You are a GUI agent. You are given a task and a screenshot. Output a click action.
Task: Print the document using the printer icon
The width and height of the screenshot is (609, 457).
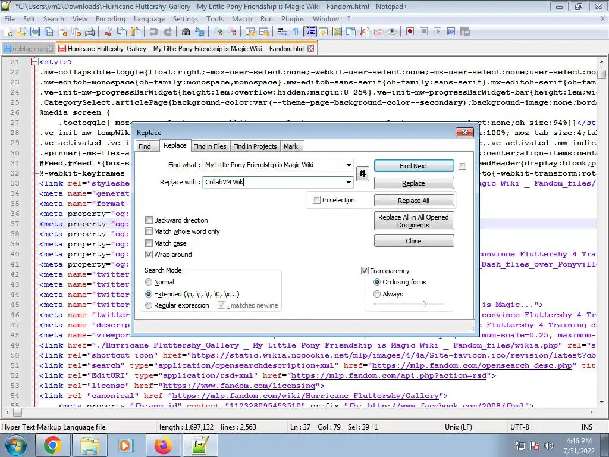(x=90, y=32)
